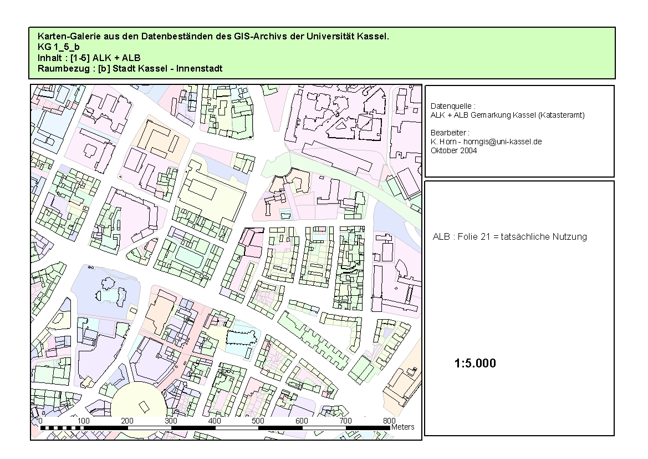Click 'ALB : Folie 21 = tatsächliche Nutzung' legend text

(x=509, y=236)
